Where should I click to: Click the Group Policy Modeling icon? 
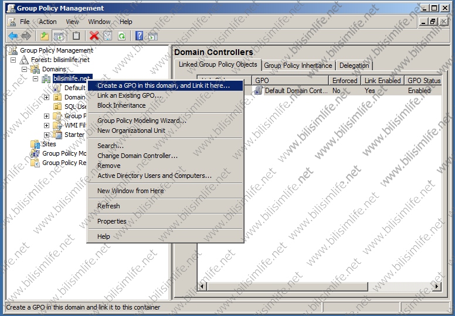click(35, 153)
